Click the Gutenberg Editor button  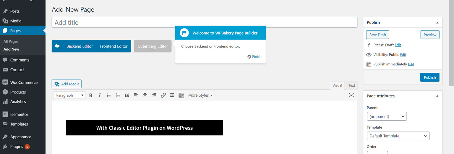point(153,46)
